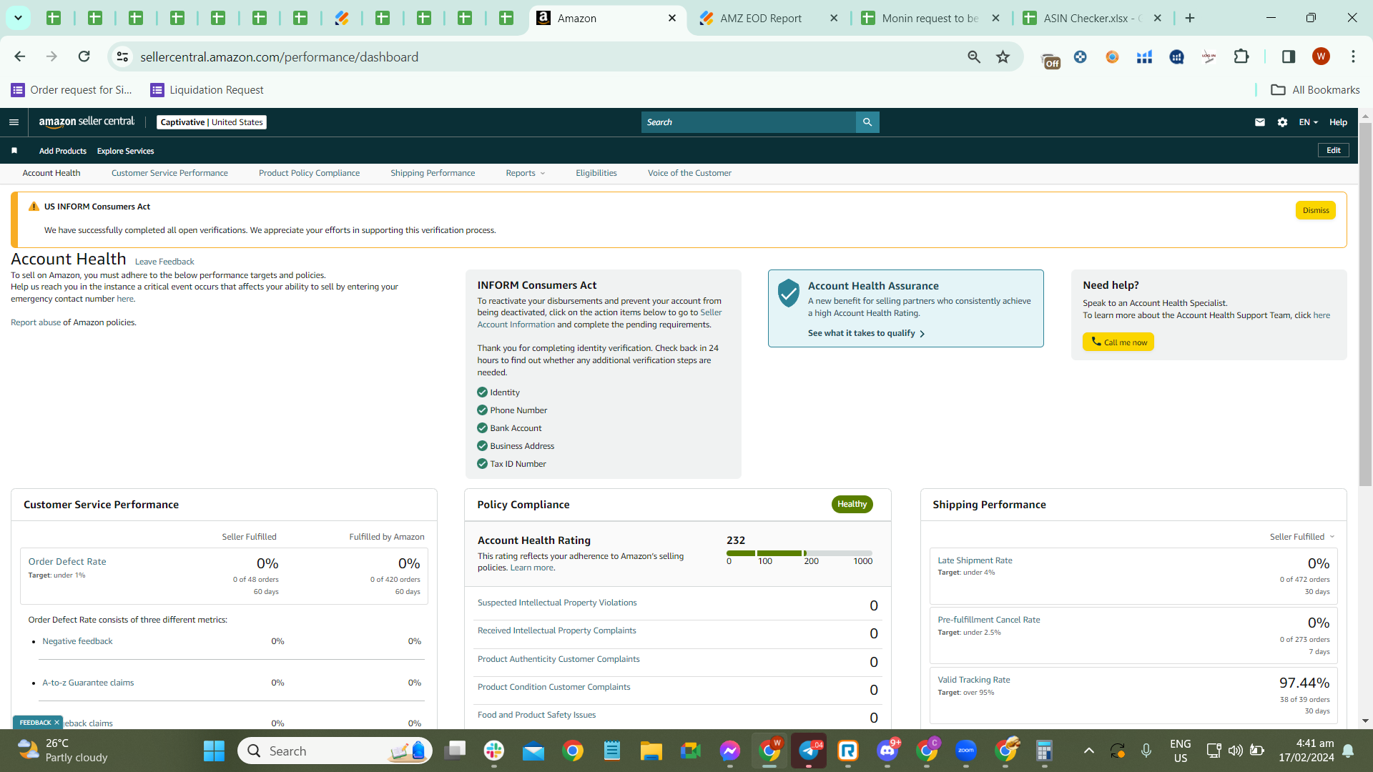Open the Seller Central hamburger menu
The image size is (1373, 772).
click(x=14, y=122)
